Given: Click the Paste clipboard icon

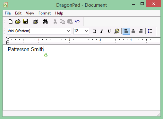Looking at the screenshot, I should (x=70, y=22).
